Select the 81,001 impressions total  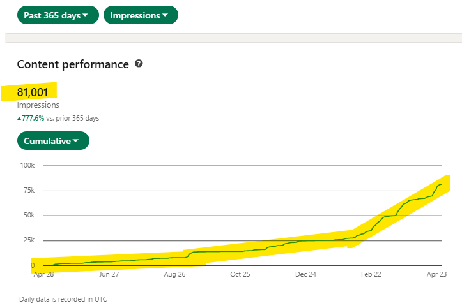click(x=32, y=92)
